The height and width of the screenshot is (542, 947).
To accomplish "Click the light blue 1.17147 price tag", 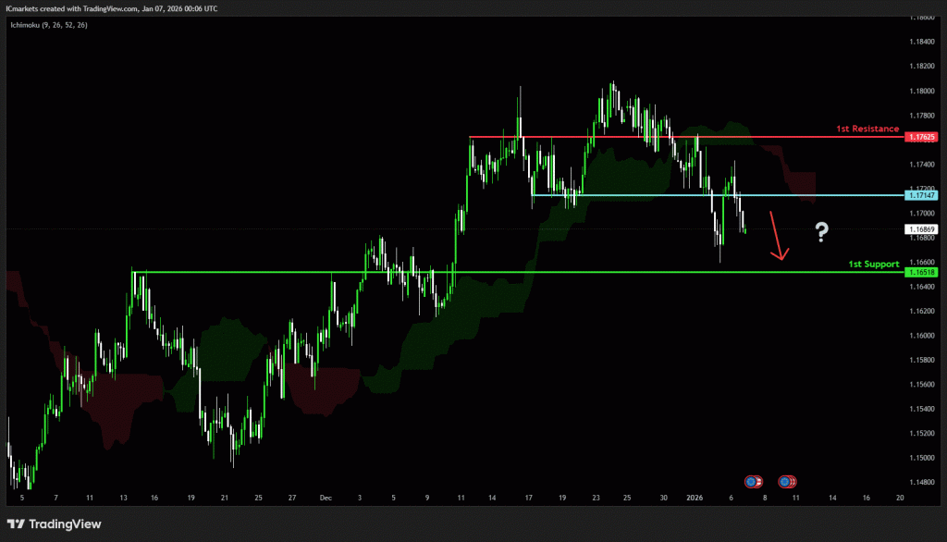I will 922,195.
